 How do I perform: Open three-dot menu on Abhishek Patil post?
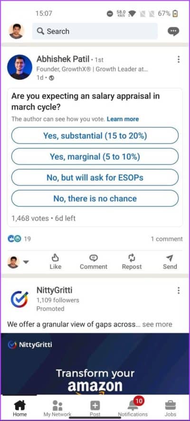tap(179, 59)
